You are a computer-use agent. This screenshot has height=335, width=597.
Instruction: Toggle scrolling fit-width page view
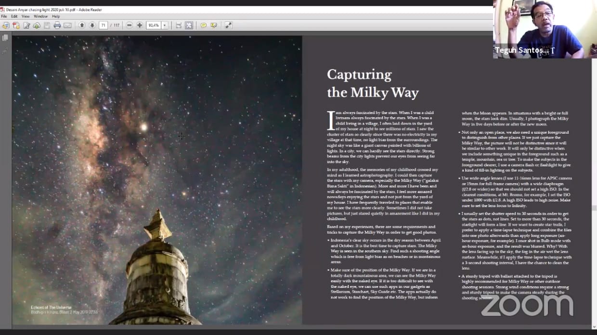click(x=179, y=25)
